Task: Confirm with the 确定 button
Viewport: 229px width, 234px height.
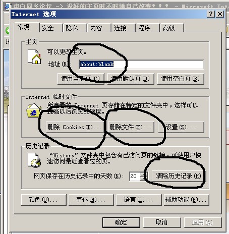Action: (121, 222)
